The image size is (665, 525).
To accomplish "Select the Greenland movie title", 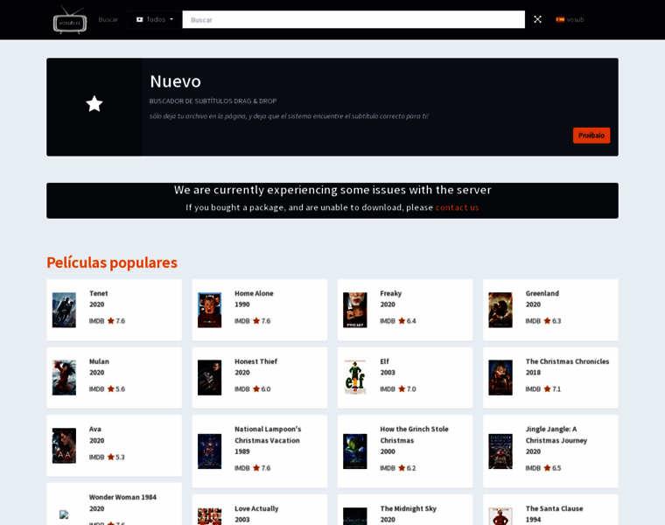I will click(x=542, y=293).
